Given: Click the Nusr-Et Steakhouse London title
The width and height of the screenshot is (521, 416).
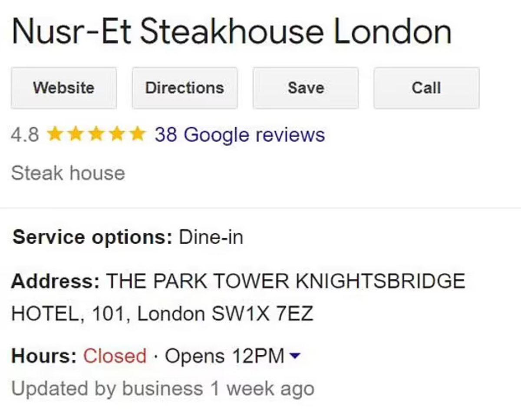Looking at the screenshot, I should pos(232,33).
